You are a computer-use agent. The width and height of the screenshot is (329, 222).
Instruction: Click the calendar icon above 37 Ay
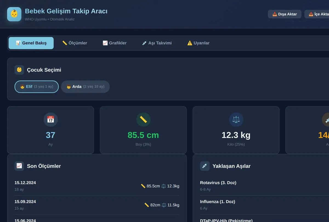(x=50, y=120)
